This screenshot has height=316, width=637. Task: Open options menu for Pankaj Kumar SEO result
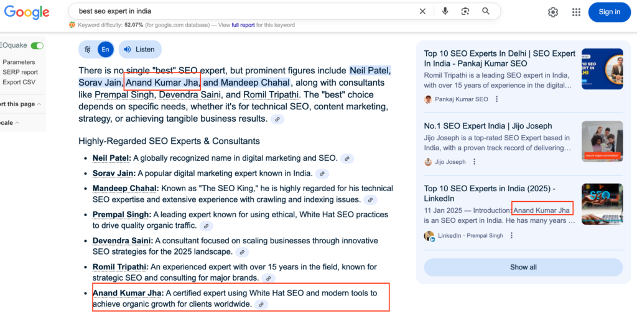(x=496, y=99)
